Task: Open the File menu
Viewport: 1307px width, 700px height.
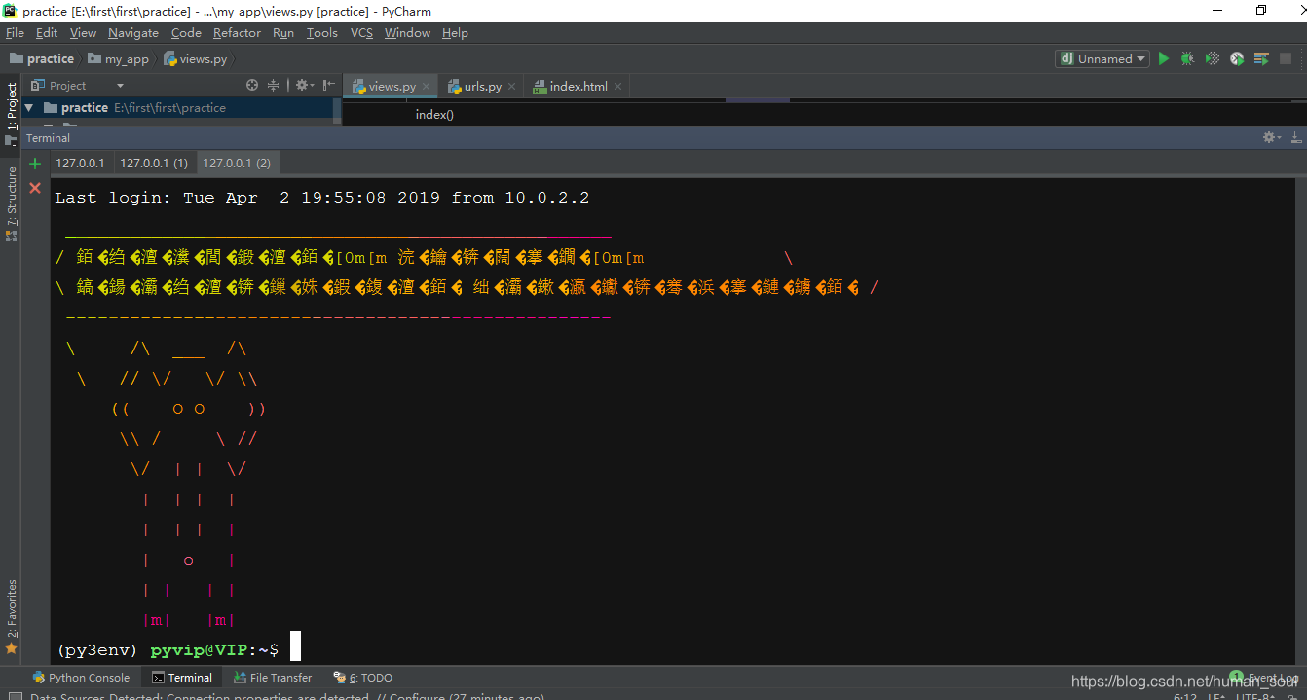Action: [15, 32]
